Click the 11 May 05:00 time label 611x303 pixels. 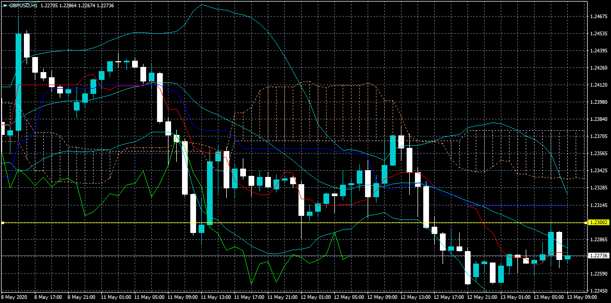[x=149, y=297]
